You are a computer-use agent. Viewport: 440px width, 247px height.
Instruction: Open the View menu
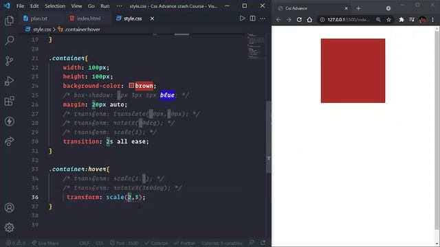pos(76,6)
